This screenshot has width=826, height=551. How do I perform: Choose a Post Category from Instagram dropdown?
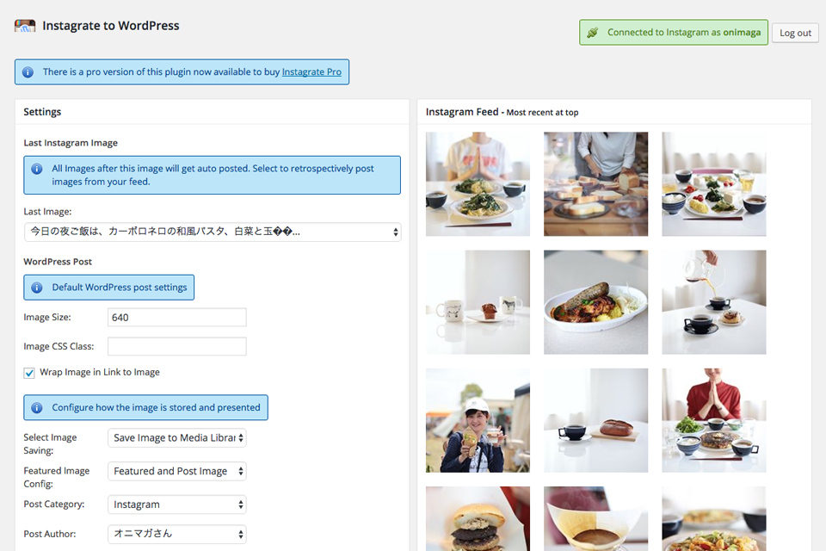click(177, 505)
